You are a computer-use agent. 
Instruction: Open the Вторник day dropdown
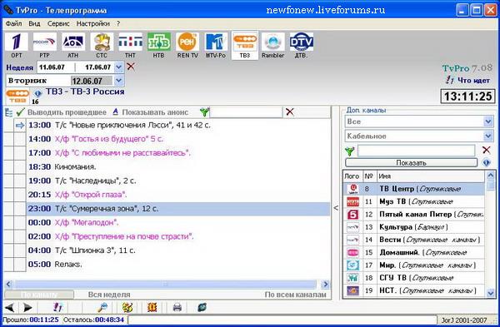[x=119, y=81]
